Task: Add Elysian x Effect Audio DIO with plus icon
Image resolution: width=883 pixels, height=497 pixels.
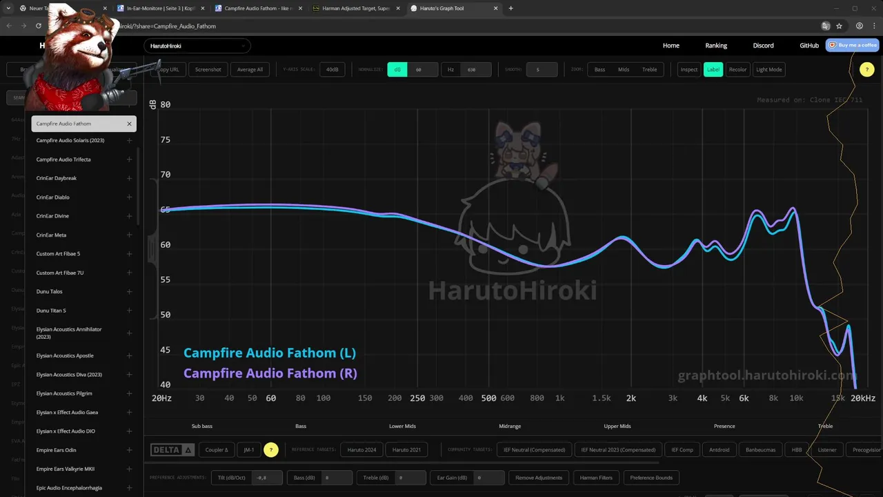Action: [129, 431]
